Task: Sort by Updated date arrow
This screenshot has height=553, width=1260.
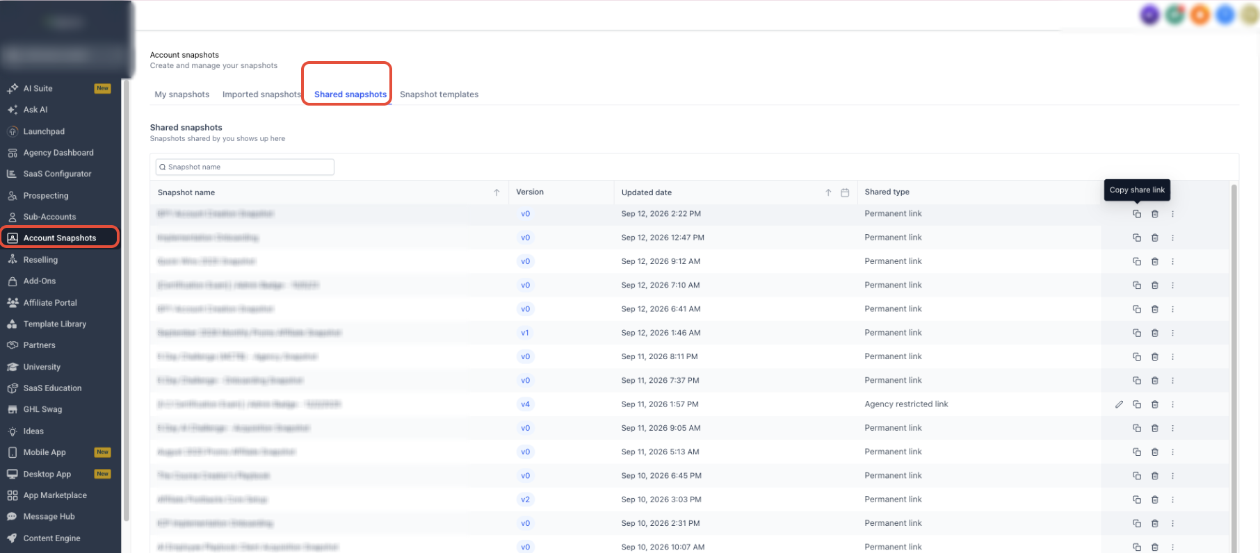Action: pyautogui.click(x=828, y=192)
